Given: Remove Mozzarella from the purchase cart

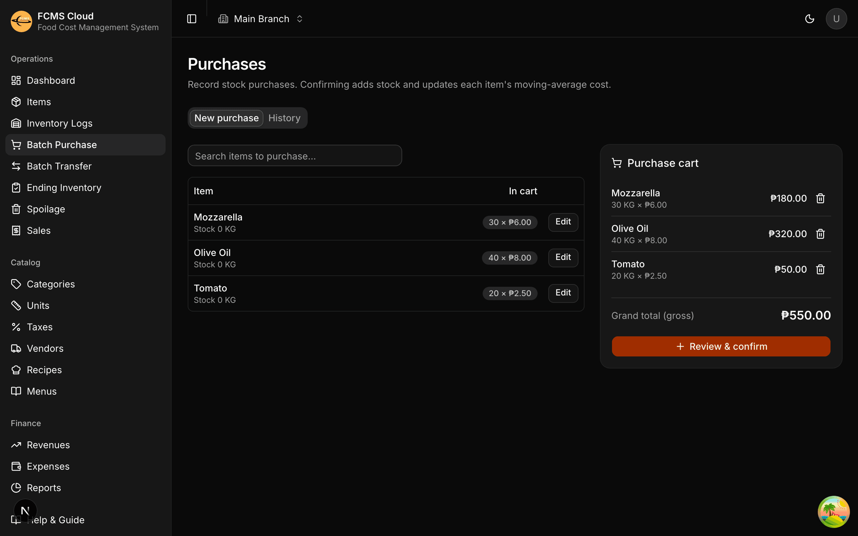Looking at the screenshot, I should tap(820, 198).
